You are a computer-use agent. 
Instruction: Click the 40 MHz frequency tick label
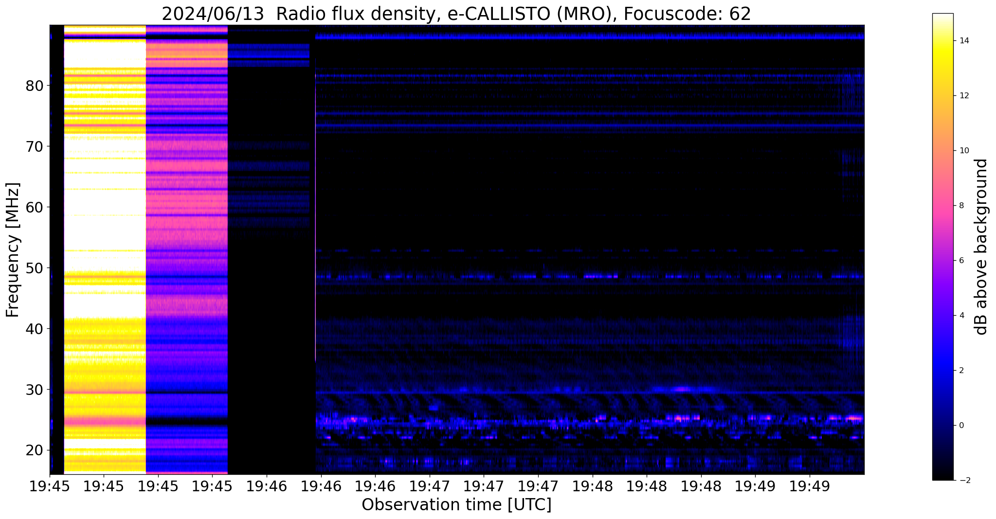pyautogui.click(x=35, y=329)
